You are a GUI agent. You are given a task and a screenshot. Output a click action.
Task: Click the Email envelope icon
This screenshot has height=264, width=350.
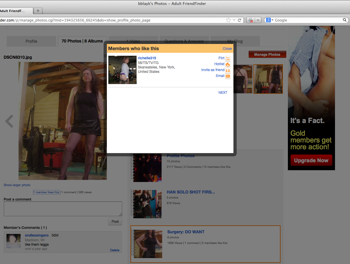228,76
